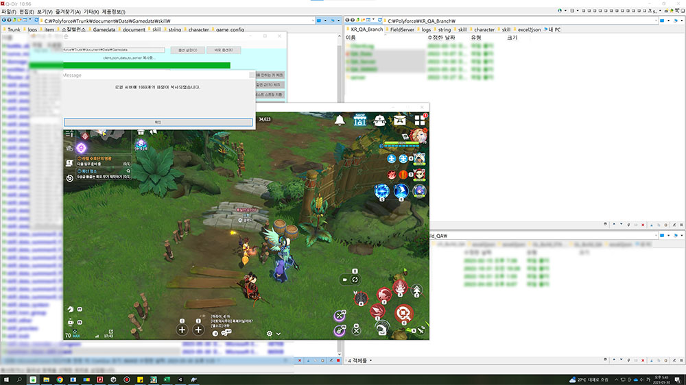Go to the Trunk favorite folder
This screenshot has width=686, height=385.
(12, 29)
